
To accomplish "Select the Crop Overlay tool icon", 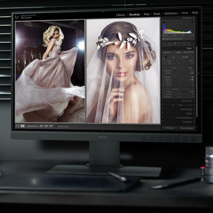I will pos(165,44).
